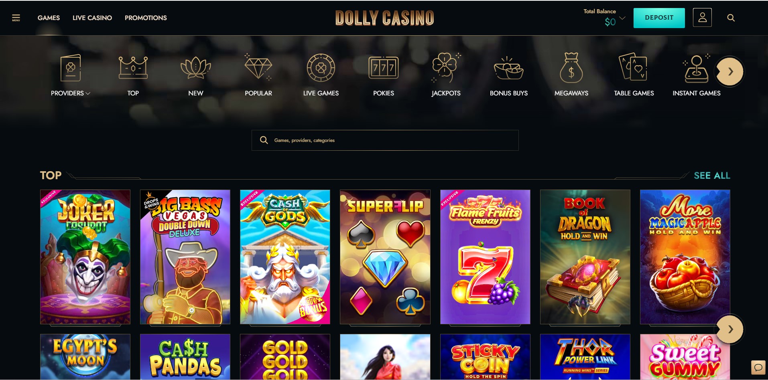Expand the Total Balance chevron
The width and height of the screenshot is (768, 380).
(622, 18)
